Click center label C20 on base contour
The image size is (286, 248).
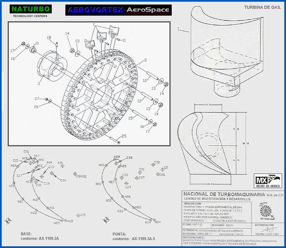(63, 180)
